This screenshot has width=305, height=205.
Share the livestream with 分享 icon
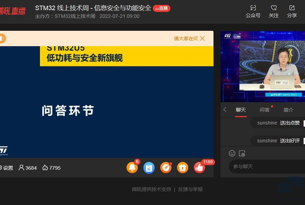click(x=292, y=8)
